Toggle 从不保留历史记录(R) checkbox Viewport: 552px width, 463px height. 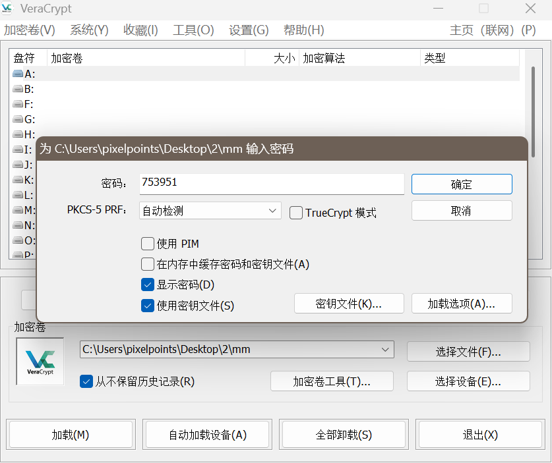point(86,381)
